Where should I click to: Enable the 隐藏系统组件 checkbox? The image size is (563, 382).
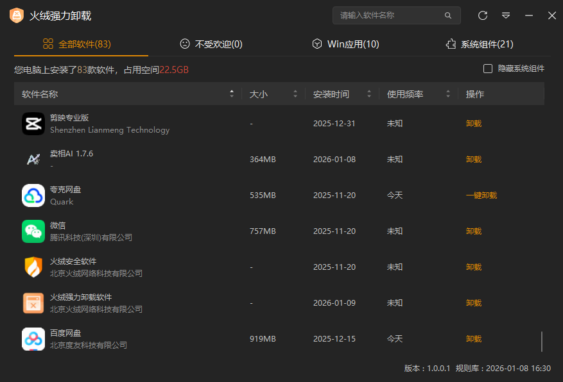point(488,68)
